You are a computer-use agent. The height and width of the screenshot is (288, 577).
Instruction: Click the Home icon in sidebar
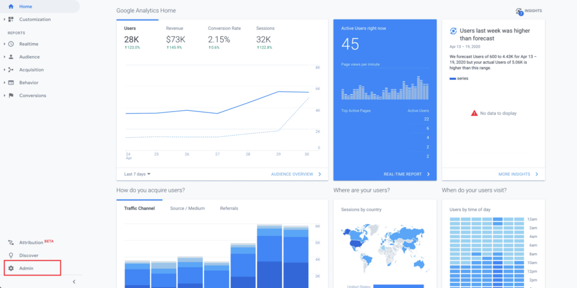[11, 7]
